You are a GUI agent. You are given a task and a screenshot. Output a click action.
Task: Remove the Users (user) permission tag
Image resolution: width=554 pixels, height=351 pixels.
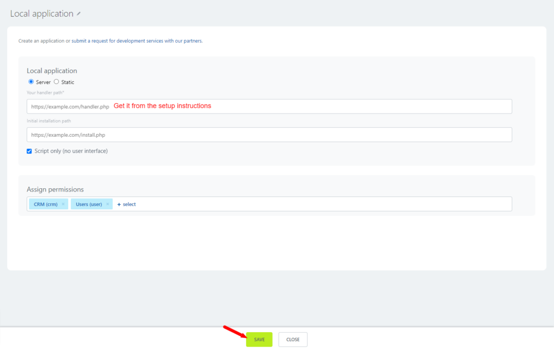point(108,204)
